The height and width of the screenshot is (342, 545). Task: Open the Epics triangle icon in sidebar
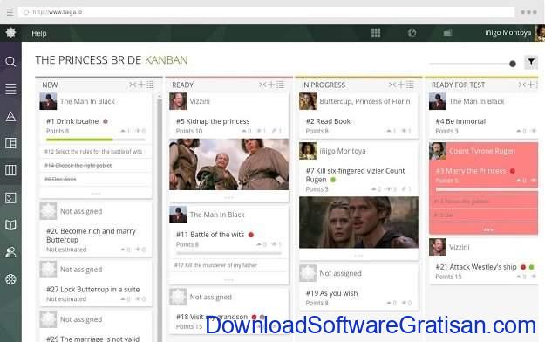click(x=10, y=116)
